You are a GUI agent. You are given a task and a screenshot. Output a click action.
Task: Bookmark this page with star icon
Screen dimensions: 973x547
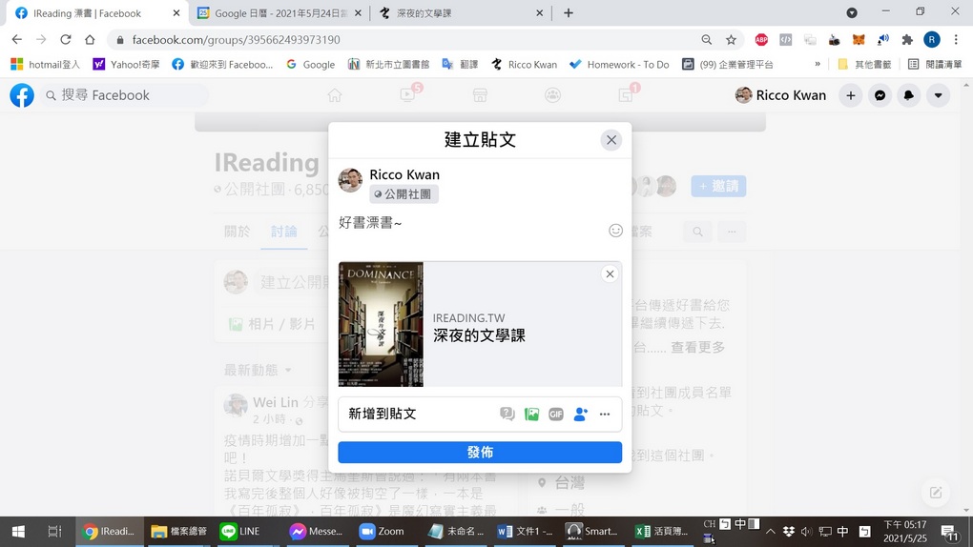[x=731, y=40]
